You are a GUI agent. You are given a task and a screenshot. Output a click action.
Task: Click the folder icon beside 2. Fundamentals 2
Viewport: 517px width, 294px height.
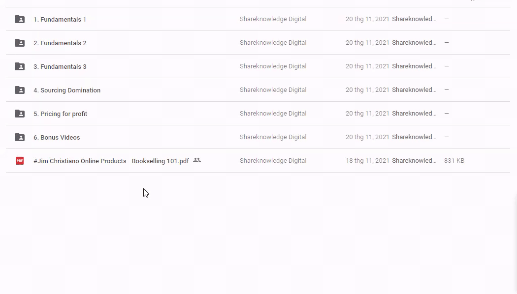[20, 43]
